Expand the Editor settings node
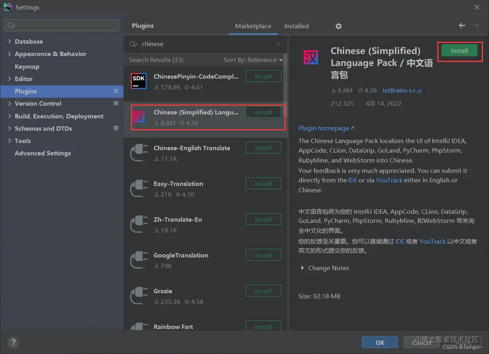 (x=10, y=79)
